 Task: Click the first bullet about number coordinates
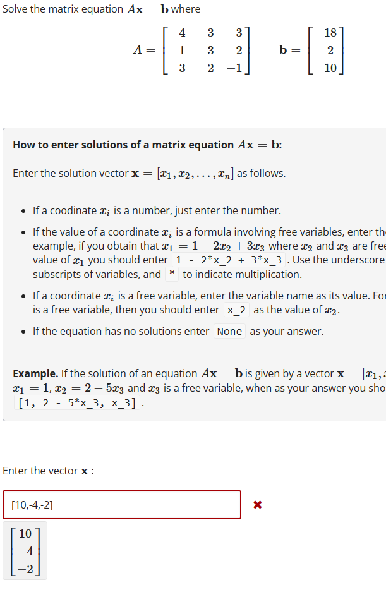(155, 210)
